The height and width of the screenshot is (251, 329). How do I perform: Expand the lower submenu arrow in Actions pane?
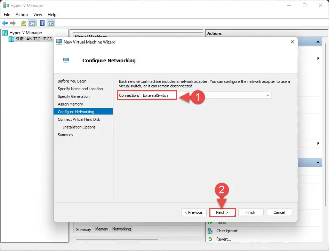point(318,143)
